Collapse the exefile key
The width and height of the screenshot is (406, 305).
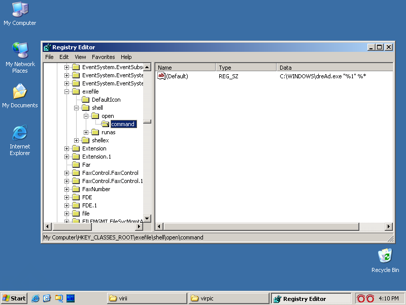click(66, 91)
